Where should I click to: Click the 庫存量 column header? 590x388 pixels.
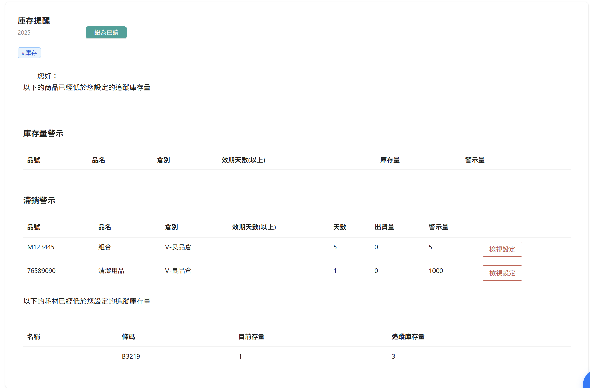pyautogui.click(x=390, y=160)
